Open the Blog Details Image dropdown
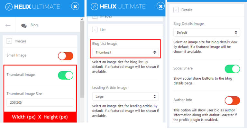 (207, 32)
